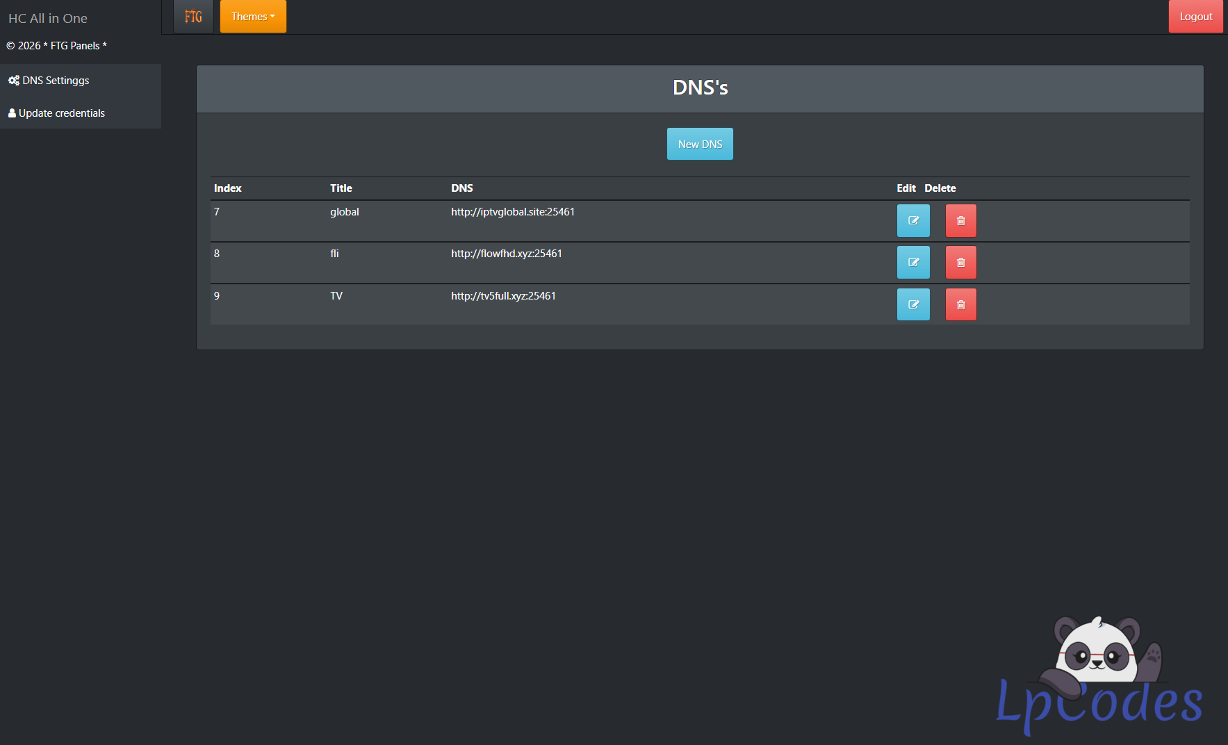The image size is (1228, 745).
Task: Click the DNS column header
Action: pos(462,188)
